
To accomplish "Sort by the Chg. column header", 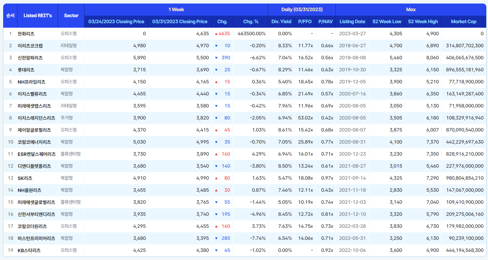I will point(222,22).
